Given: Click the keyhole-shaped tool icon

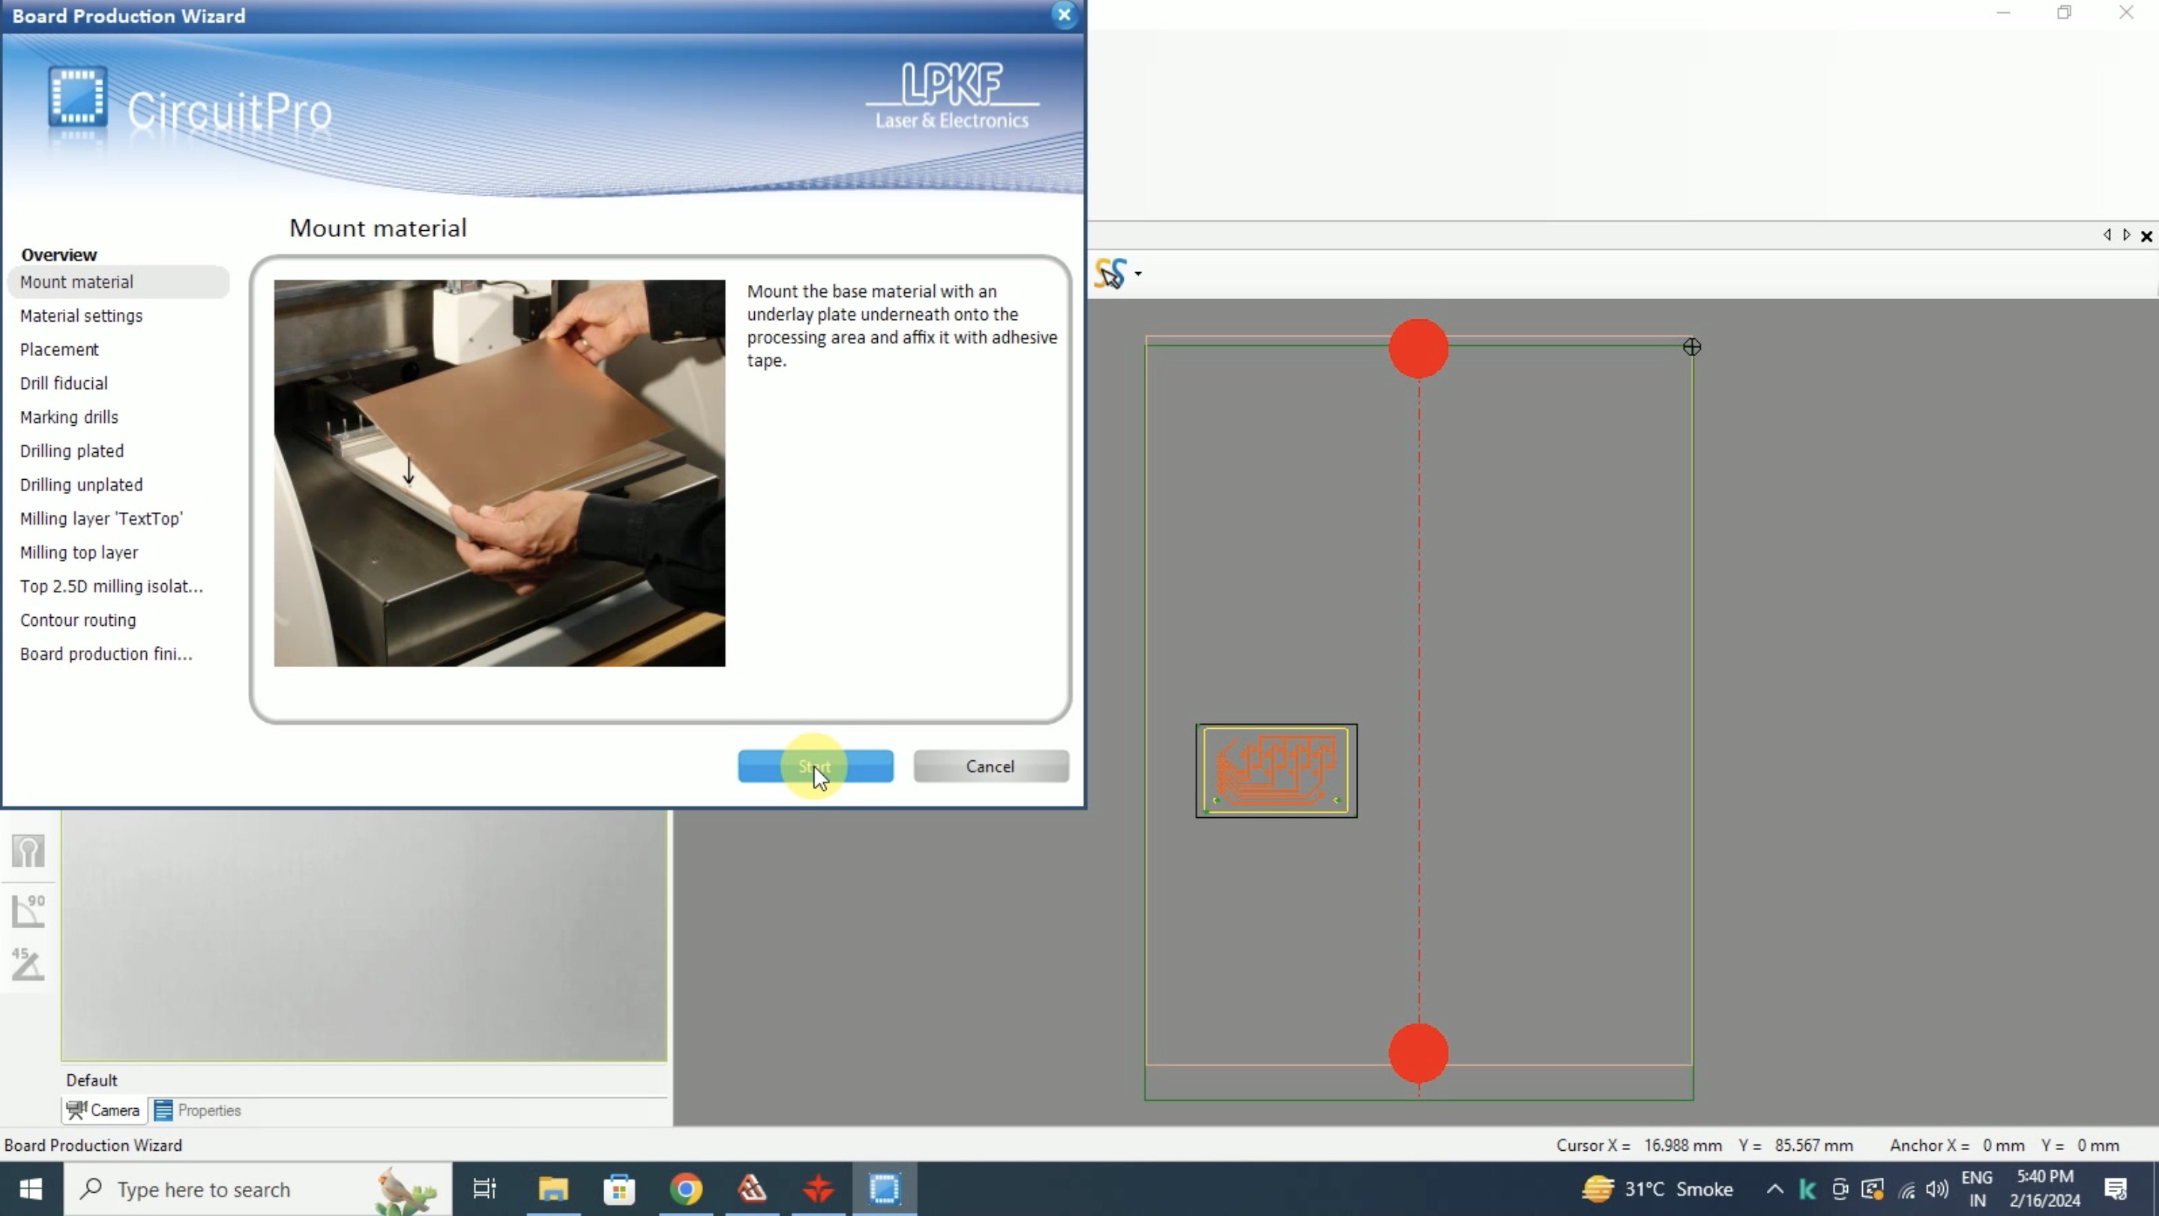Looking at the screenshot, I should (x=28, y=852).
